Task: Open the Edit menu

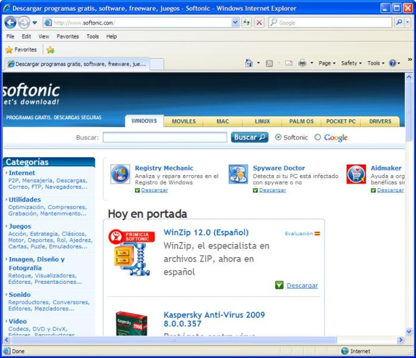Action: [26, 36]
